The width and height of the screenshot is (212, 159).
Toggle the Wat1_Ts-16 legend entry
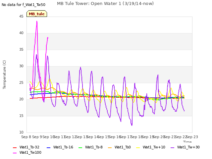[x=60, y=147]
